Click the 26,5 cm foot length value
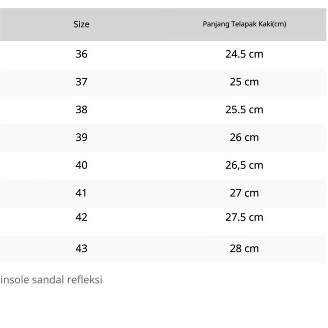 click(x=244, y=165)
